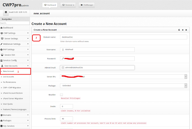Click the Username input field
The width and height of the screenshot is (192, 129).
97,49
